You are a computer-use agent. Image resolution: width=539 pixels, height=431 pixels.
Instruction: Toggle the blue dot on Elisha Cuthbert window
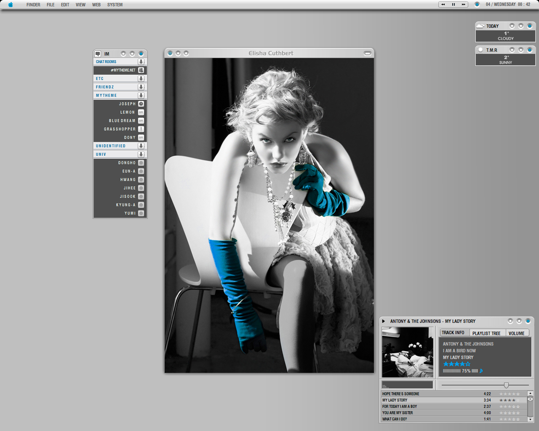[x=170, y=53]
